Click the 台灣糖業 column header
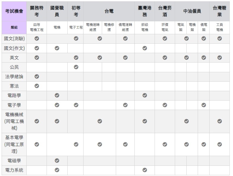 (x=220, y=11)
